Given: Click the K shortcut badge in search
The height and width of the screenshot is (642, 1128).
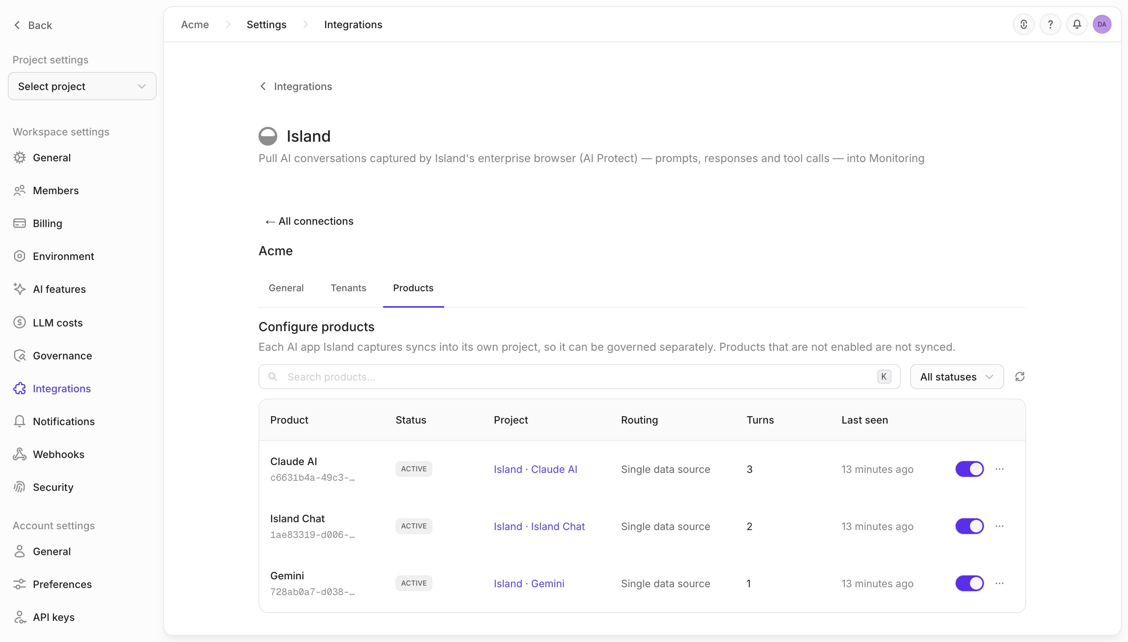Looking at the screenshot, I should click(x=884, y=377).
